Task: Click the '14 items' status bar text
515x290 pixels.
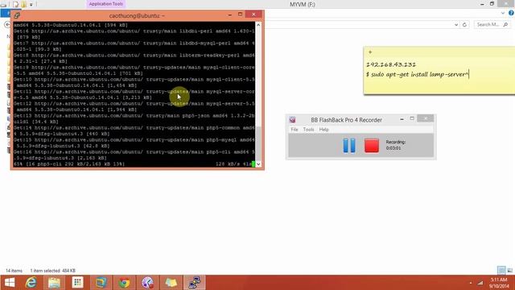Action: (14, 271)
